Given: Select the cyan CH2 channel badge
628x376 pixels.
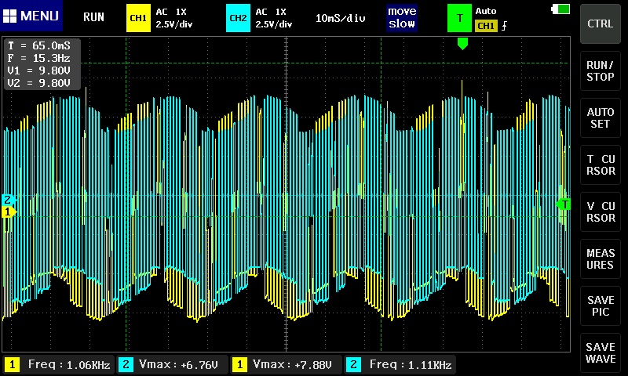Looking at the screenshot, I should (238, 17).
